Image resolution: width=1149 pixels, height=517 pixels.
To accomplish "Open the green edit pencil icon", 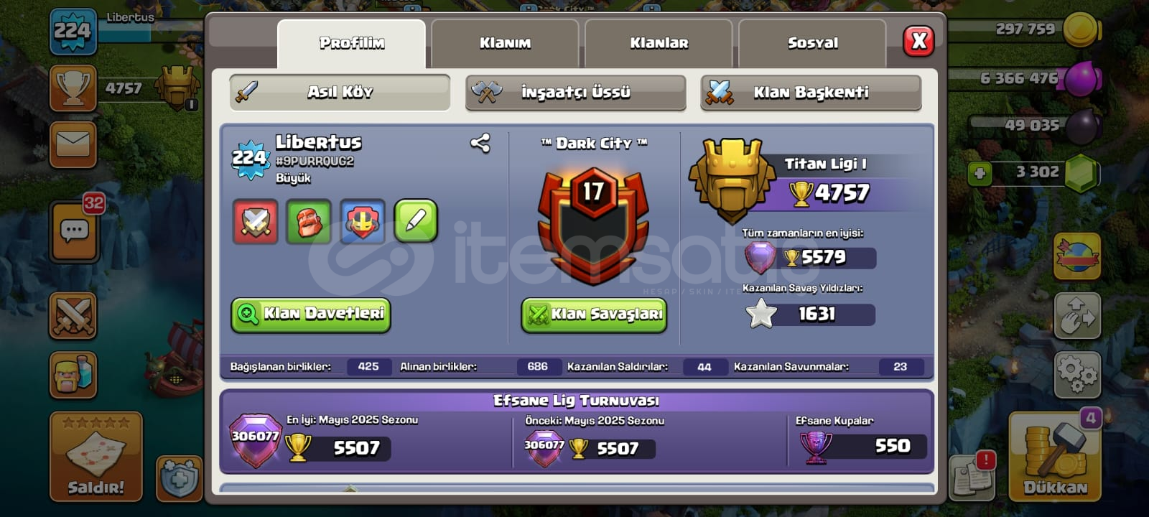I will (x=416, y=221).
